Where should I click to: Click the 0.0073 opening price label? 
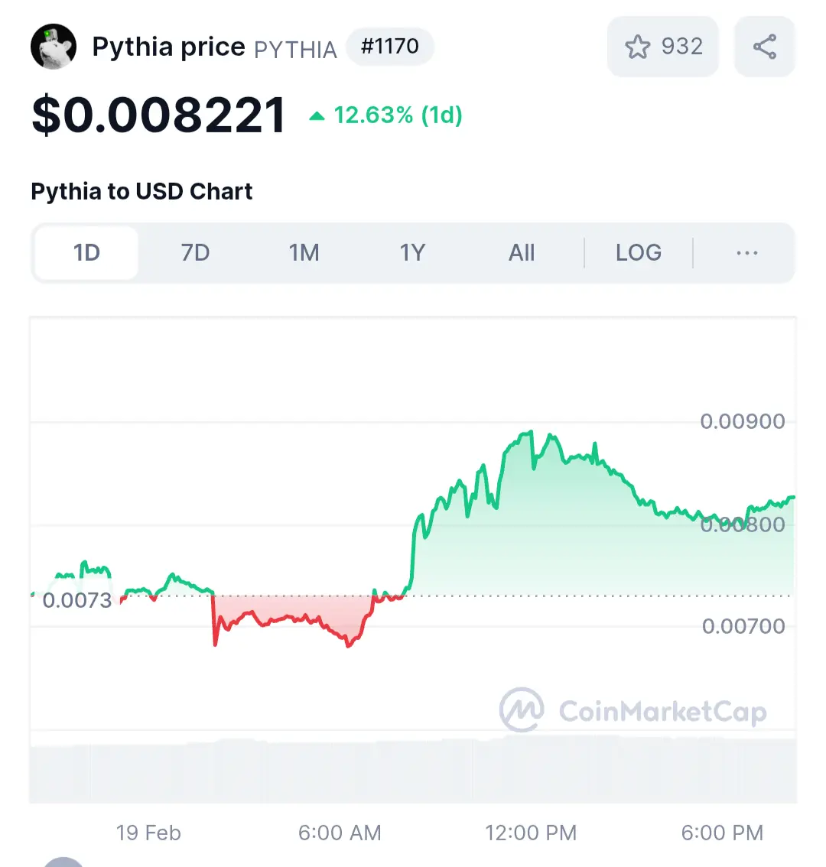tap(77, 600)
